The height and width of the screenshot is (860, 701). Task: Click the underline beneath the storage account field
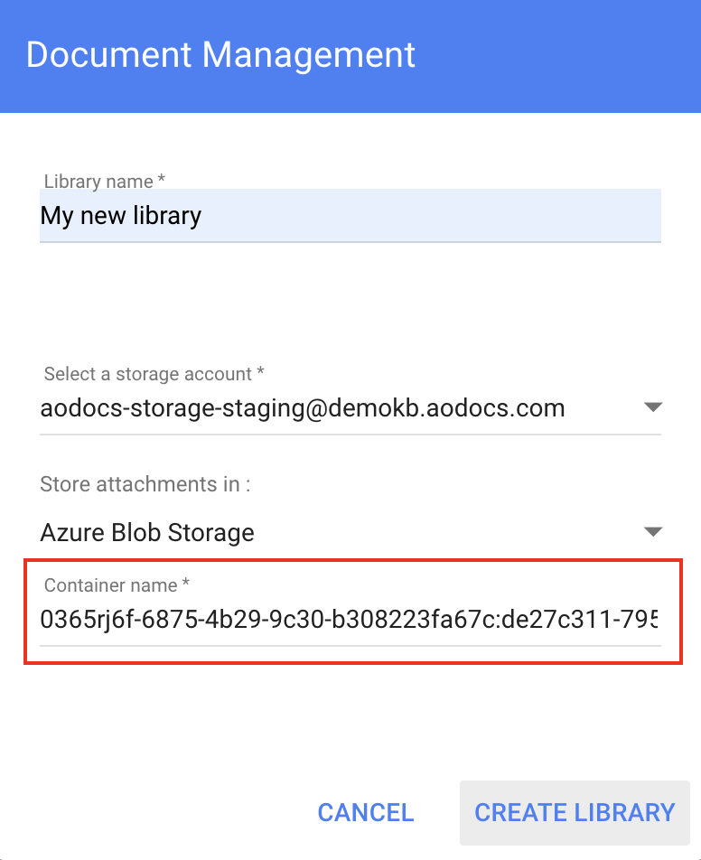[350, 435]
